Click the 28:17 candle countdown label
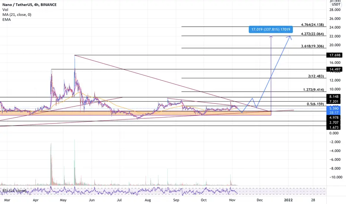 (334, 113)
